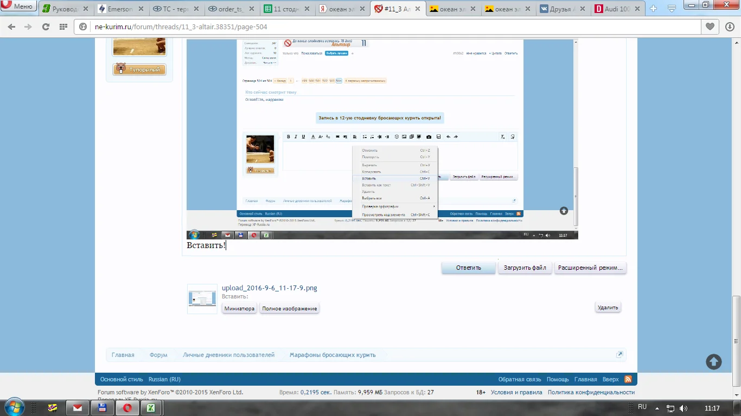Screen dimensions: 741x416
Task: Click the uploaded png attachment thumbnail
Action: [202, 298]
